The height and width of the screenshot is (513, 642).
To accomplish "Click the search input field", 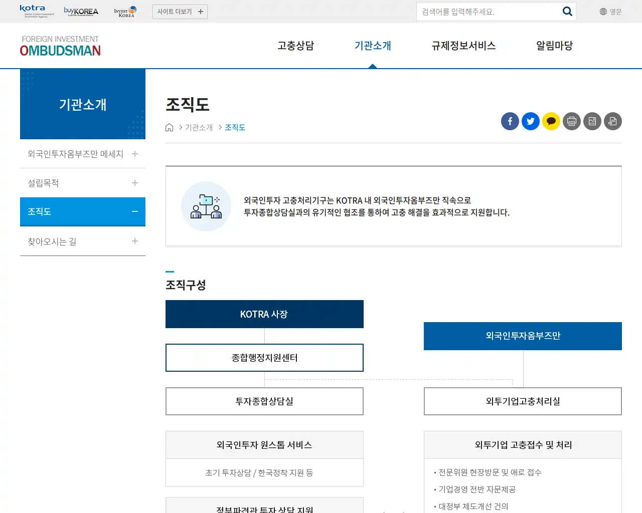I will pos(481,11).
